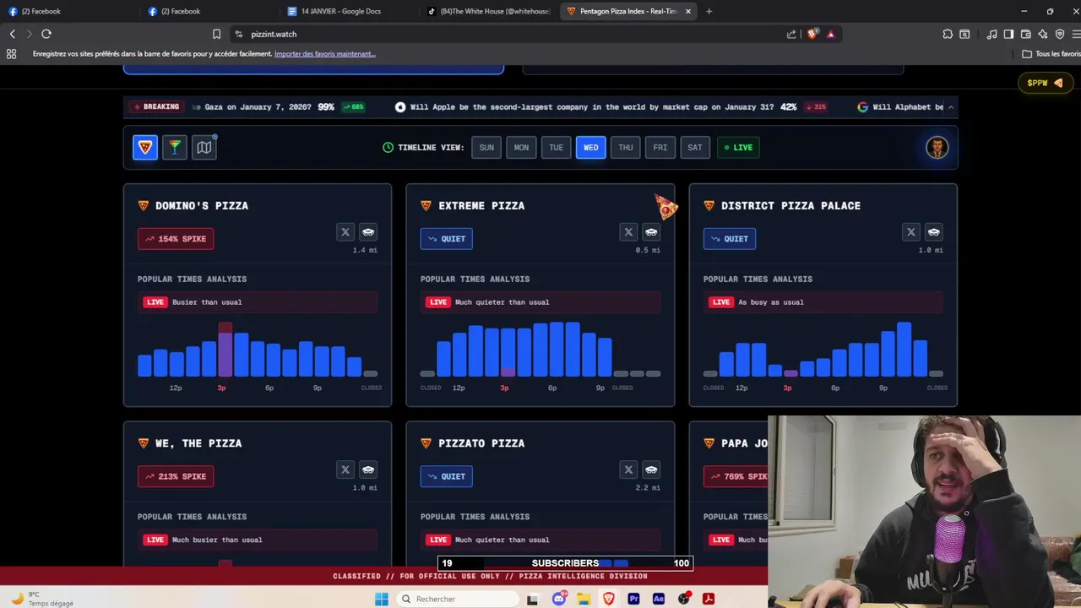Open the browser hamburger menu

pyautogui.click(x=1077, y=34)
